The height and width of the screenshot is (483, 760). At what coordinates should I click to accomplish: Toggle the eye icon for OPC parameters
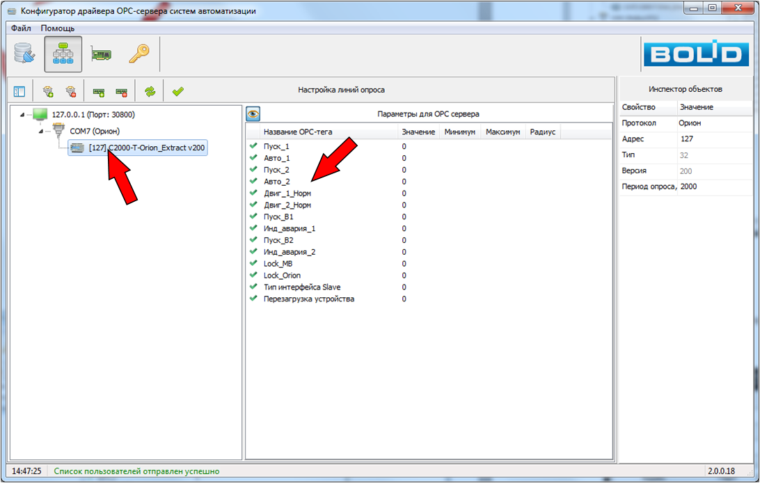(x=253, y=114)
